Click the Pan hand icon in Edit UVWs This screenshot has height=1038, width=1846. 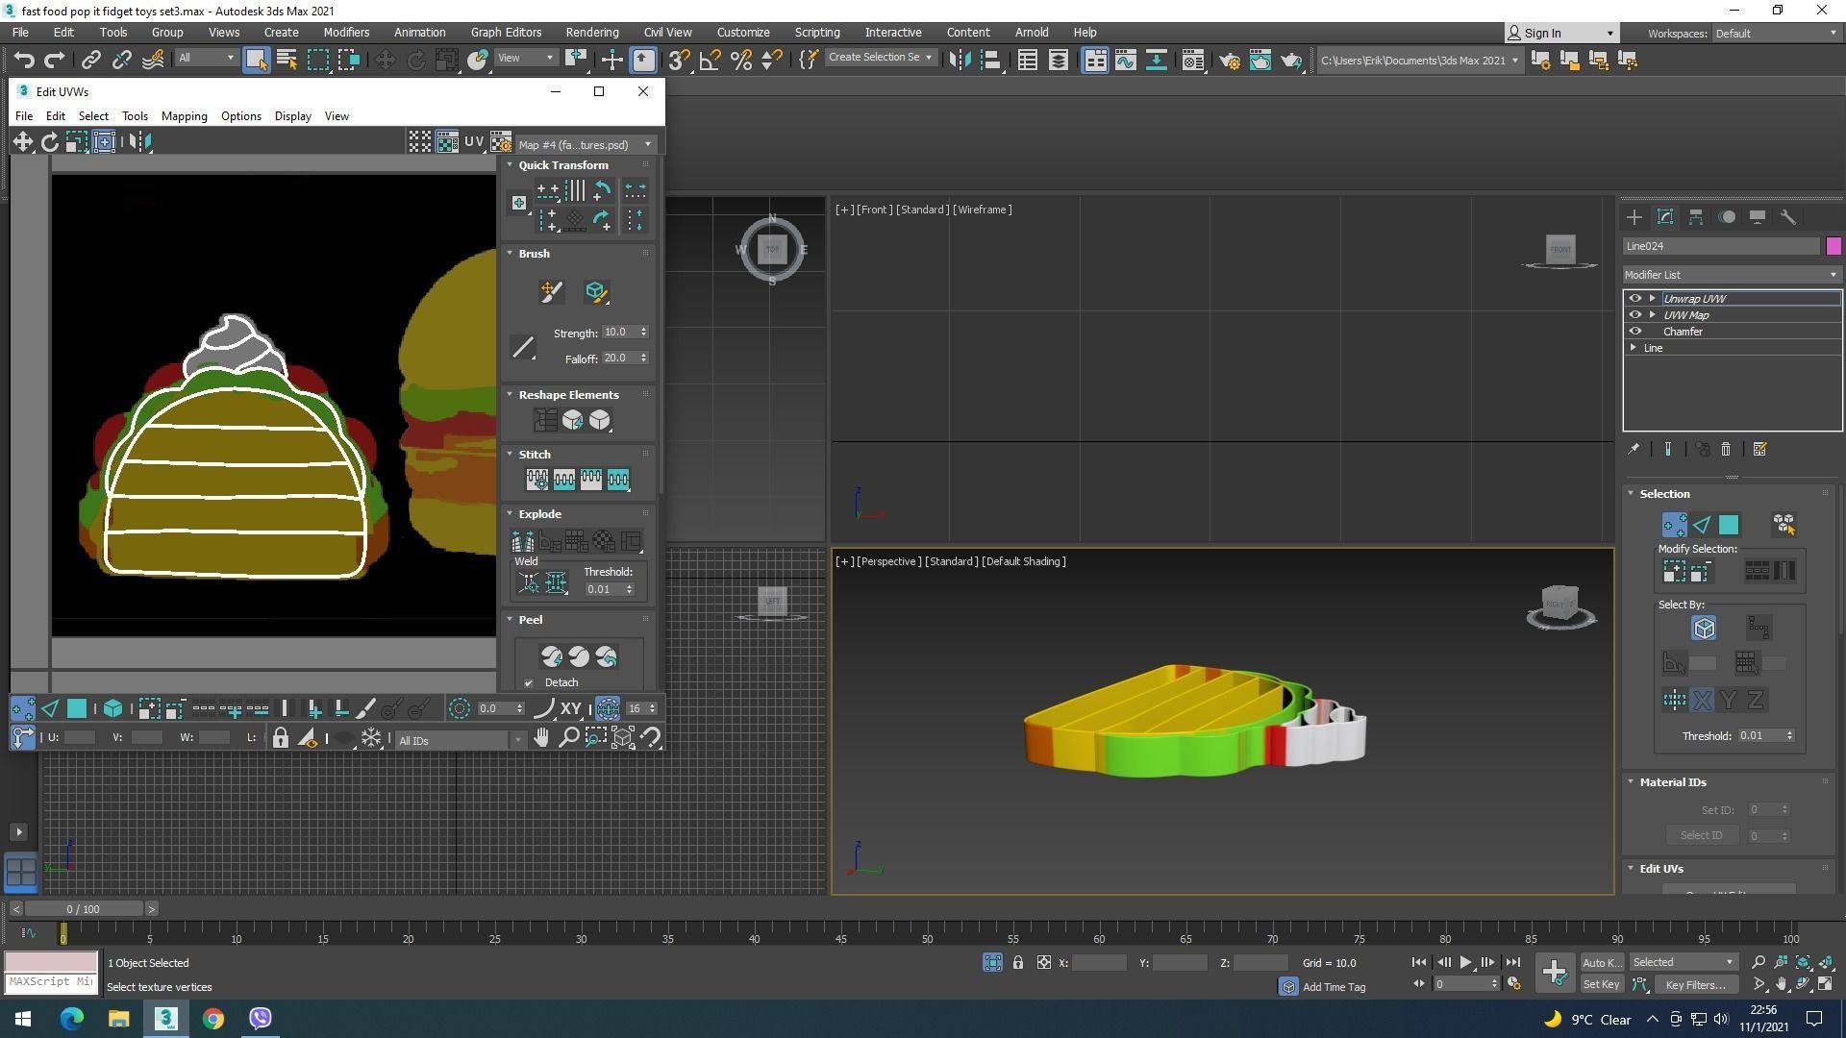(541, 738)
